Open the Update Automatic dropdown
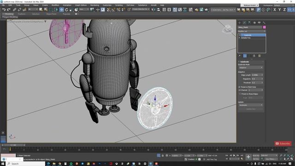Screen dimensions: 295x166 click(251, 105)
